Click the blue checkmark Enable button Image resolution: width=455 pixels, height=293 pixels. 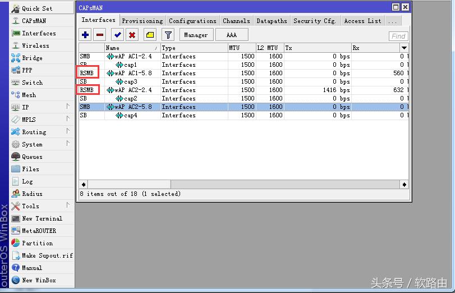(117, 35)
